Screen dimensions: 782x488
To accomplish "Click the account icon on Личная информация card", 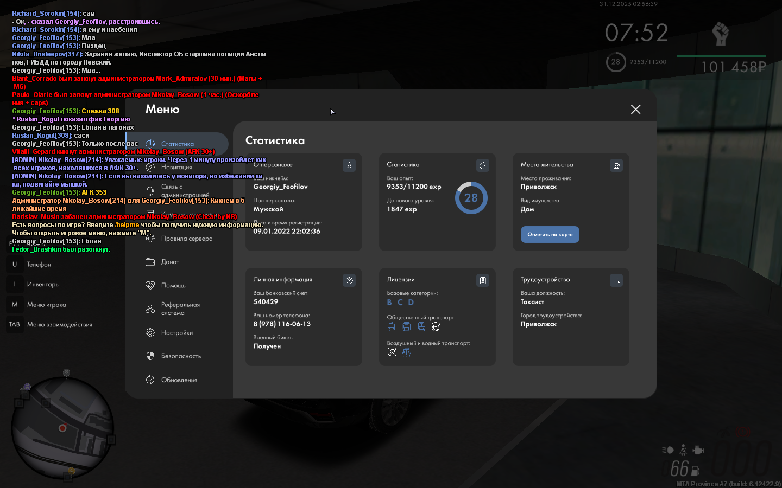I will (x=349, y=280).
